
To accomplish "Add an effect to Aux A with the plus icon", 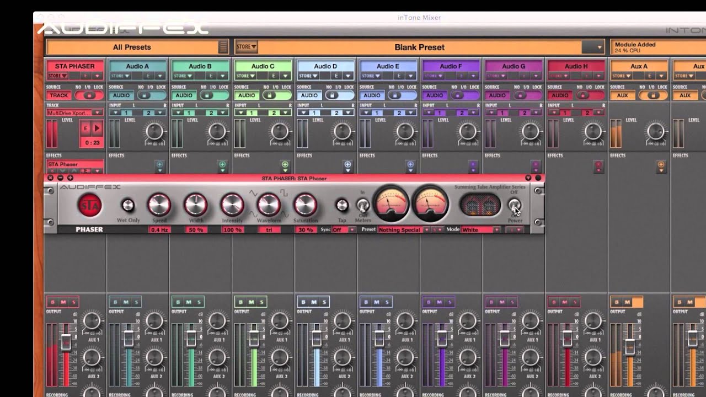I will coord(661,164).
